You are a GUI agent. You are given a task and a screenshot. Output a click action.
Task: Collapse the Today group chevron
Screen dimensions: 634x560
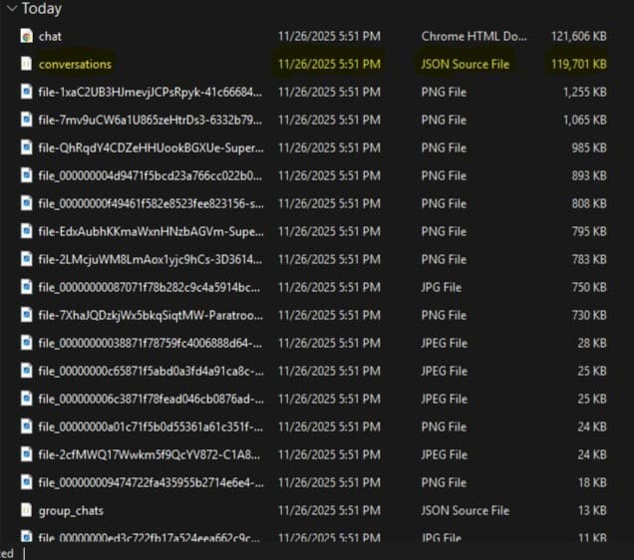tap(12, 9)
